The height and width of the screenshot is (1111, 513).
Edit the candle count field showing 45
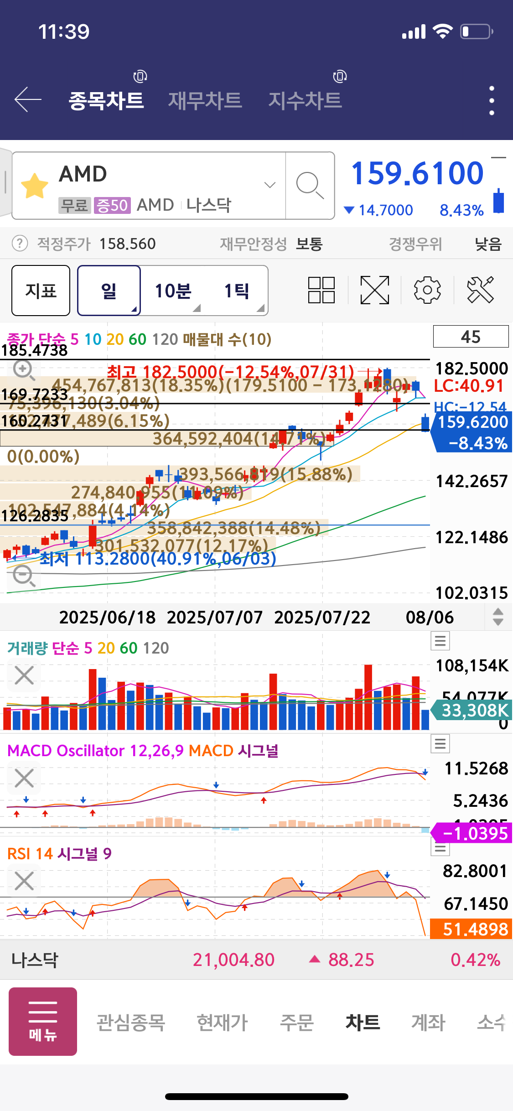point(471,337)
